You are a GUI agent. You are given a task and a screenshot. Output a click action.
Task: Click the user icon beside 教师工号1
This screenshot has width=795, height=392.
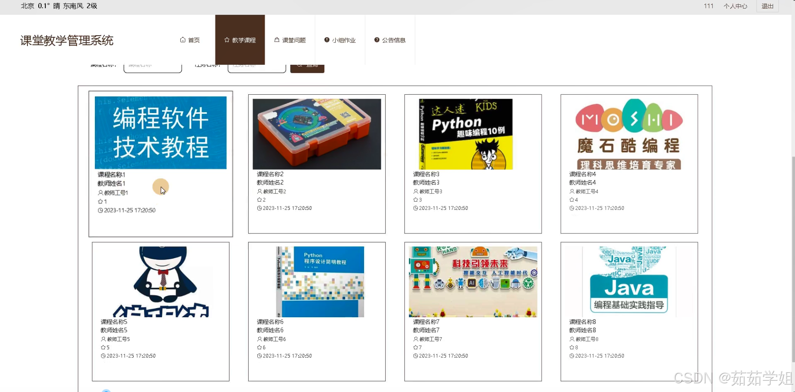[101, 193]
